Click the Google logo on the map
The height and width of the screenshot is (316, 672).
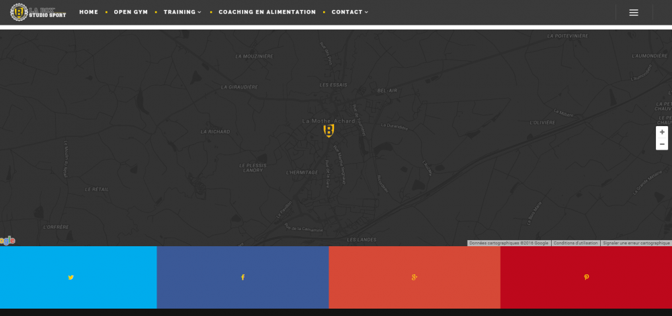click(x=7, y=240)
